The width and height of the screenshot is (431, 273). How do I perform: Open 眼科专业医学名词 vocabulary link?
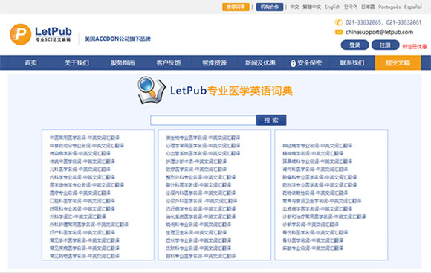pyautogui.click(x=201, y=256)
